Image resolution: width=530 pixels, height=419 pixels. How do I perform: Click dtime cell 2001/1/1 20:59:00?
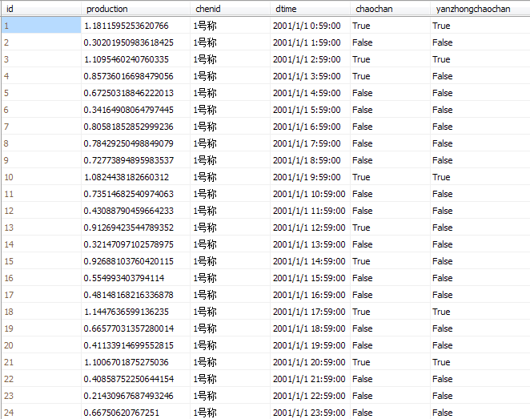[x=309, y=362]
